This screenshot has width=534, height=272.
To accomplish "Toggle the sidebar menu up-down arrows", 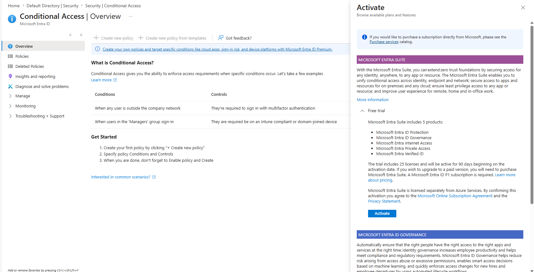I will [x=70, y=35].
